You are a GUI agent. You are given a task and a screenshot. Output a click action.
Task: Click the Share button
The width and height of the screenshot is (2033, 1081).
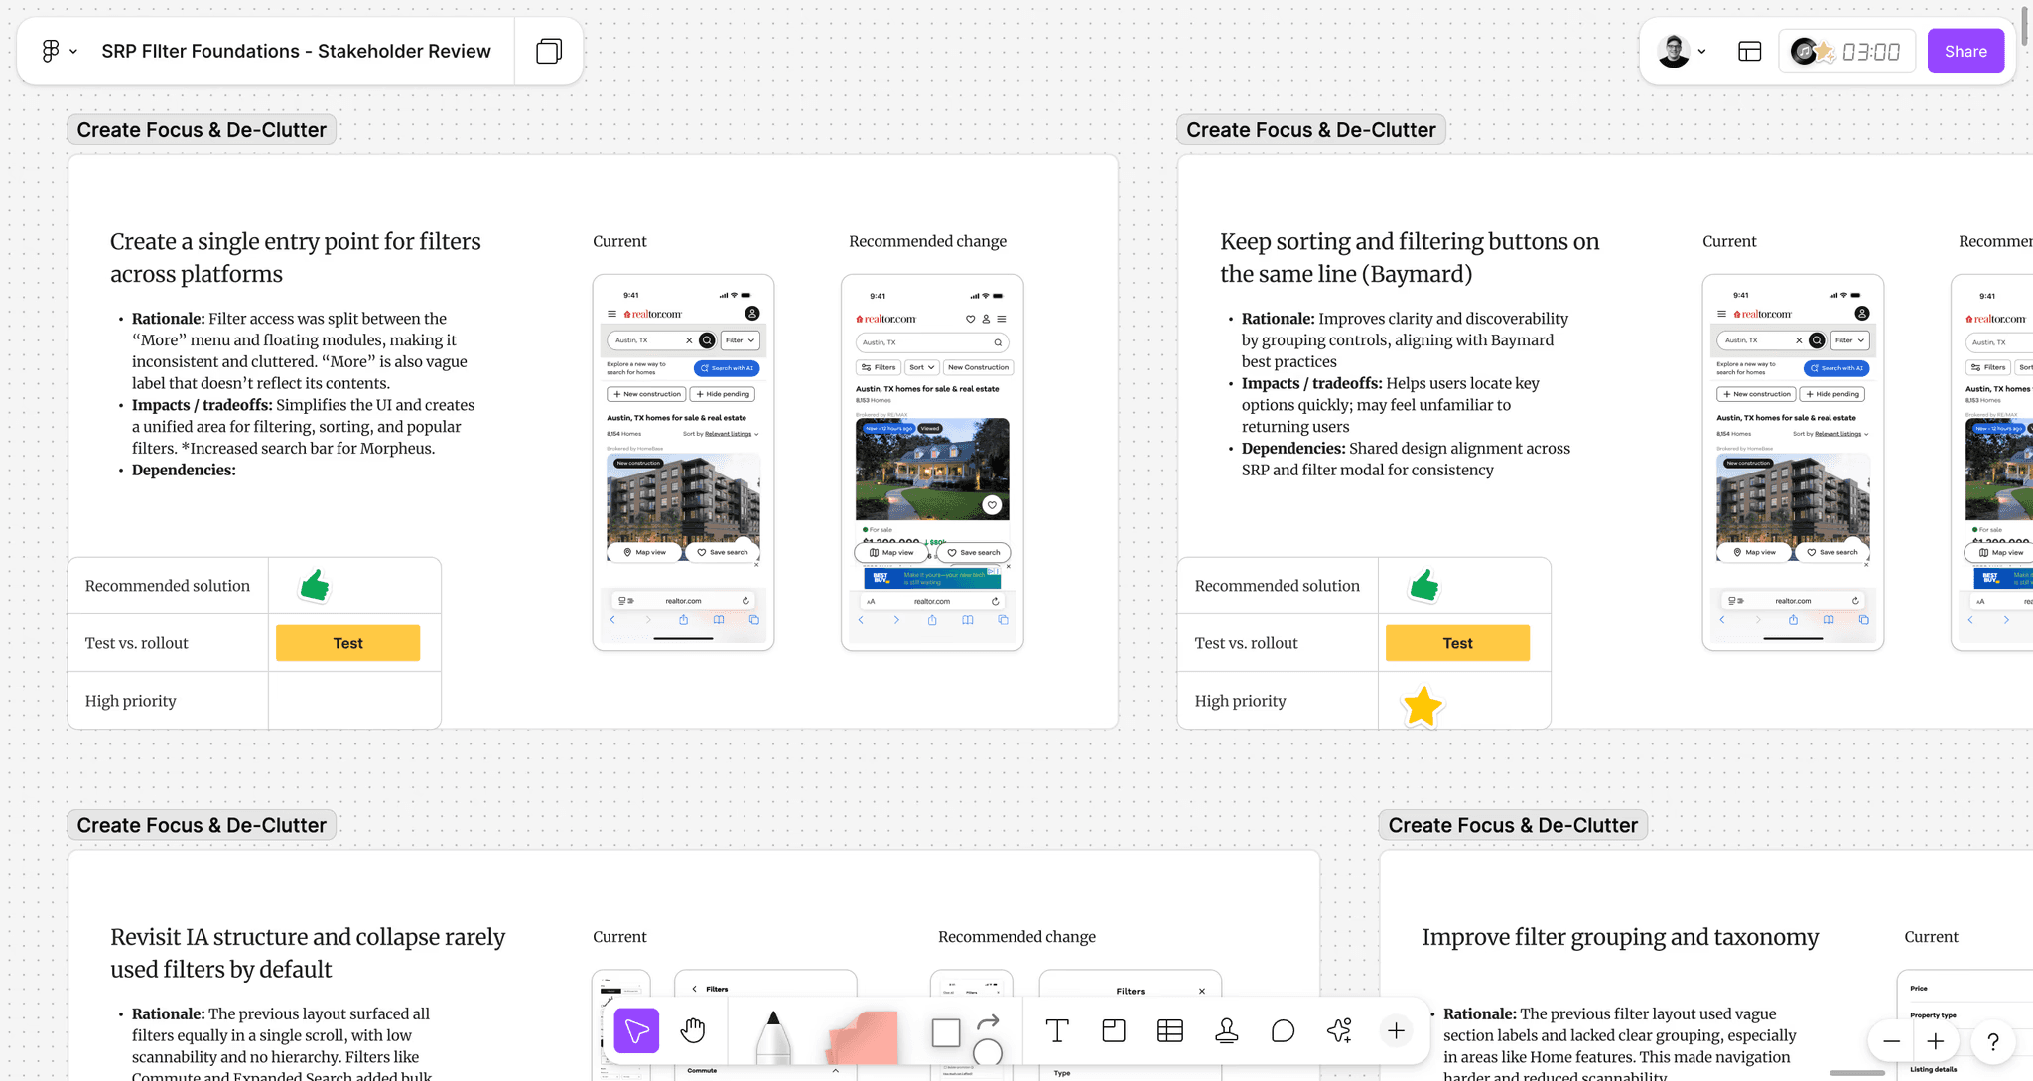1965,51
